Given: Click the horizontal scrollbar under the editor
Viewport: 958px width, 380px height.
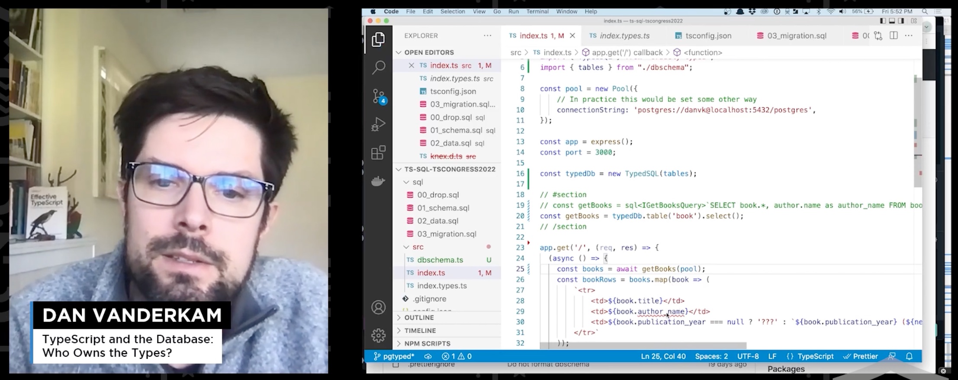Looking at the screenshot, I should point(643,346).
